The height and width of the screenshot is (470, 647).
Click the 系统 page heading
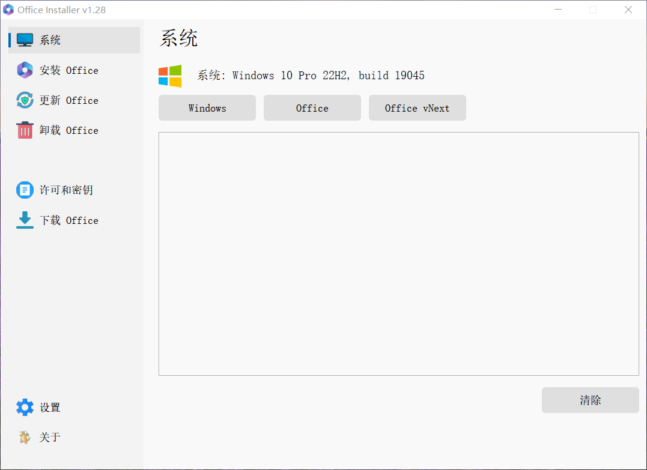coord(178,38)
